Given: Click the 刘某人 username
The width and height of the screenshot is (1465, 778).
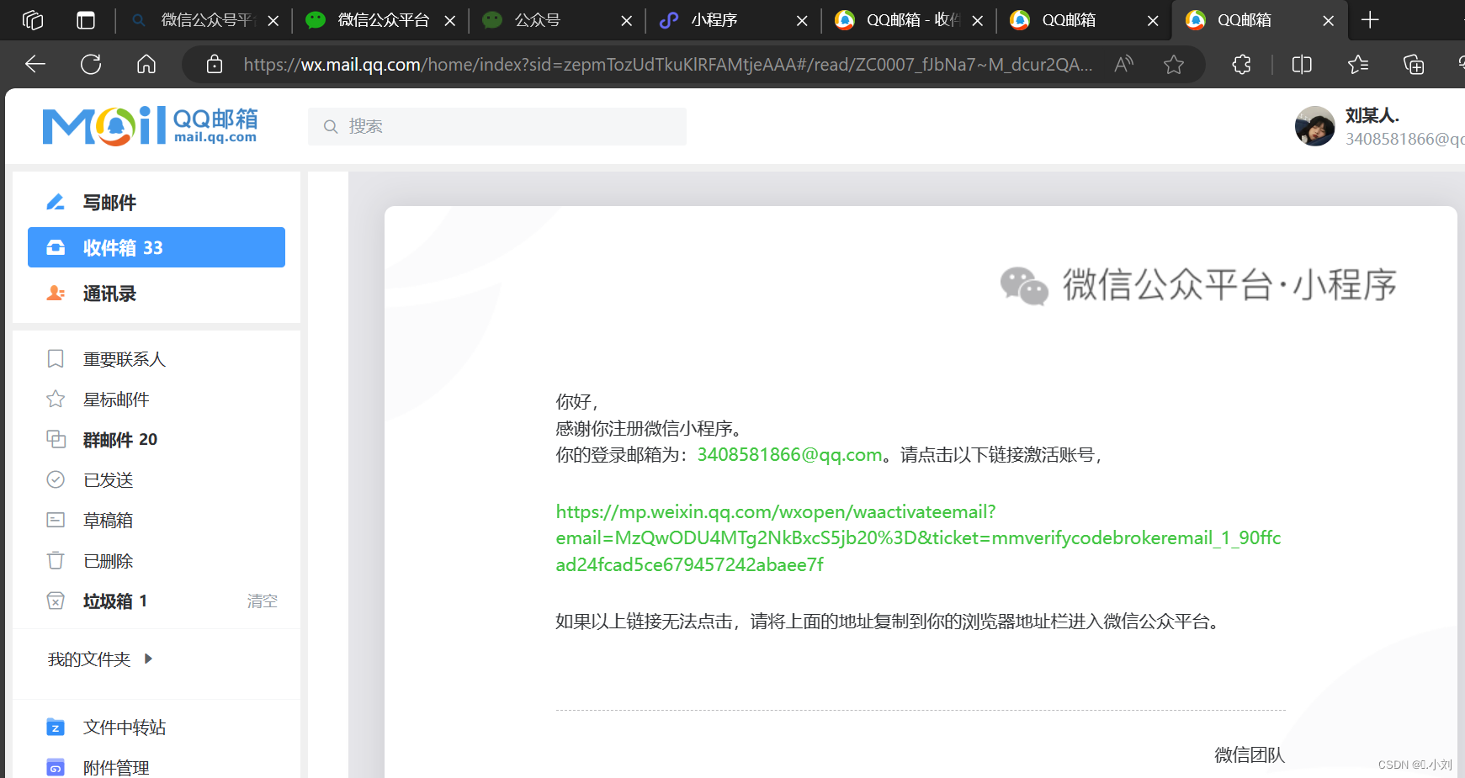Looking at the screenshot, I should (1372, 115).
